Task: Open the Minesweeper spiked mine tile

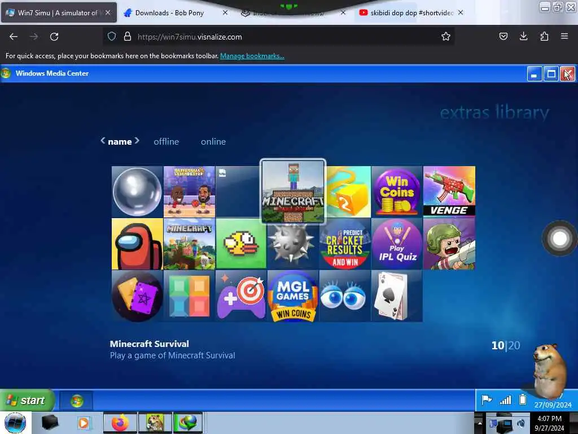Action: coord(293,244)
